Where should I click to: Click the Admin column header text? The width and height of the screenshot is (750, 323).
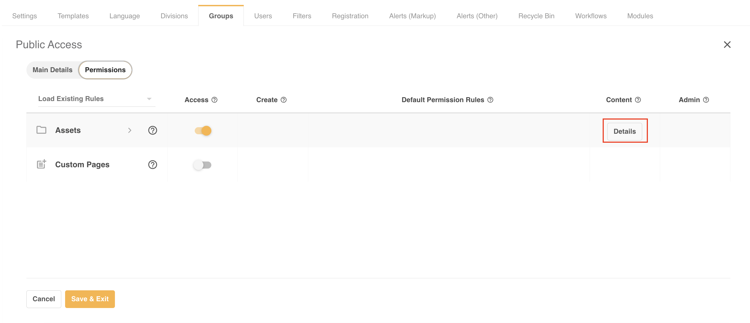coord(689,100)
